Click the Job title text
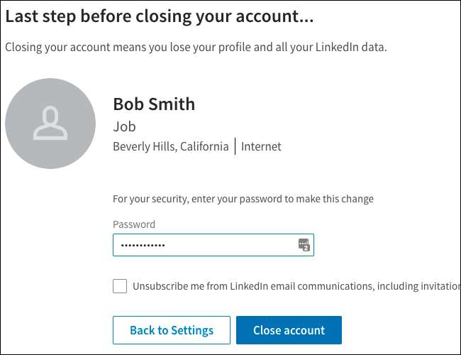The width and height of the screenshot is (461, 355). 124,126
